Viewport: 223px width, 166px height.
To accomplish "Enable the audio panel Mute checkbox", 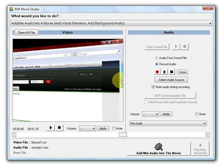I will 197,114.
